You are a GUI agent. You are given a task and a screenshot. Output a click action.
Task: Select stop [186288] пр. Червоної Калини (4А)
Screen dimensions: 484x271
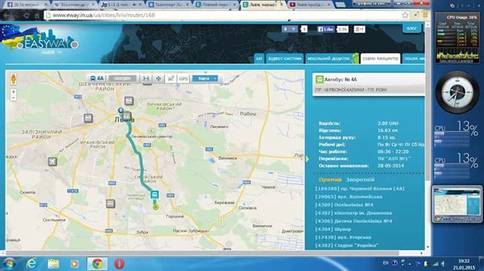(x=360, y=188)
